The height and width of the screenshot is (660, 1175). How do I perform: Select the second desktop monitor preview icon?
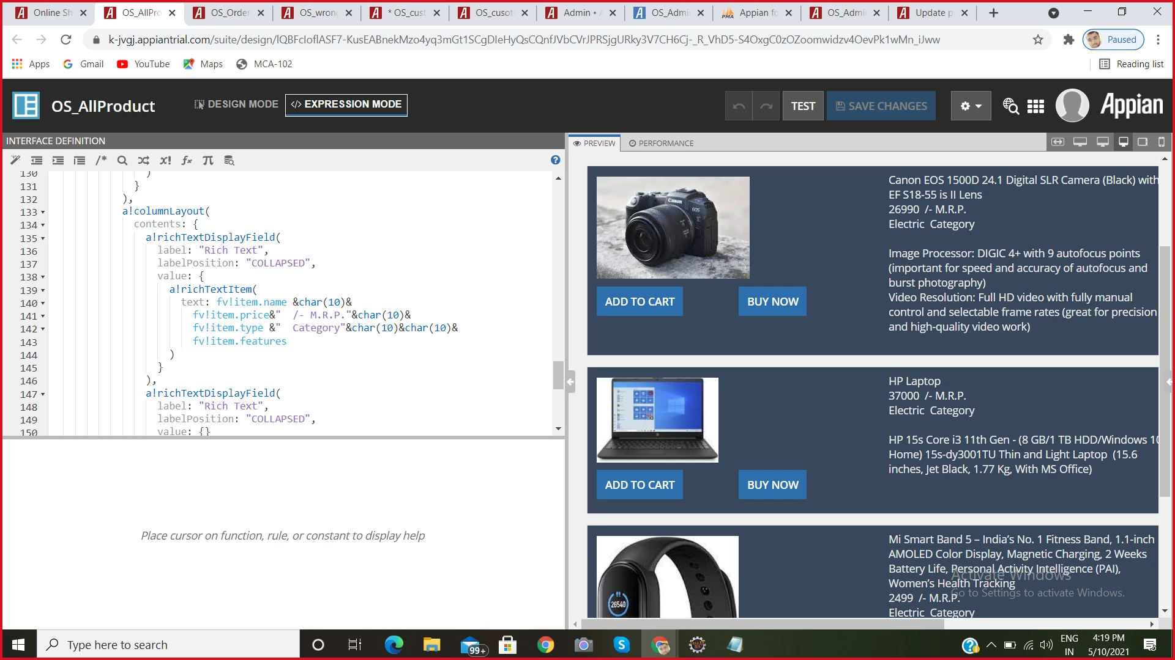tap(1103, 142)
